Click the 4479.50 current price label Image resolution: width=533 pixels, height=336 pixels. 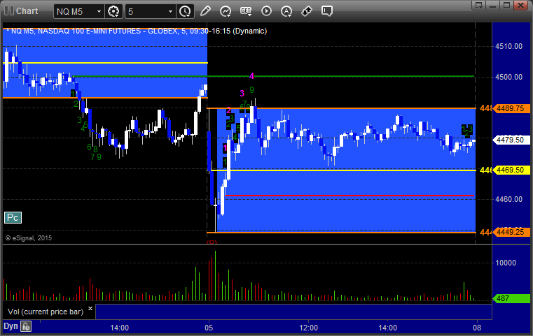(x=510, y=140)
